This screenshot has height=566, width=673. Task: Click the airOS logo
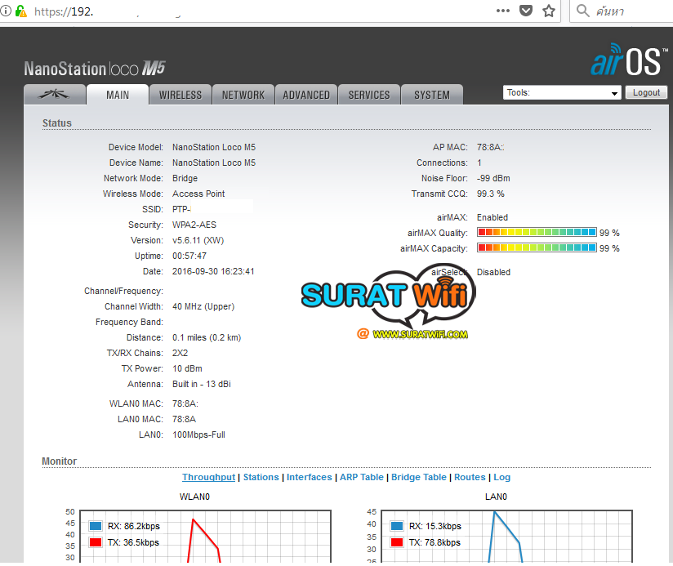point(629,60)
